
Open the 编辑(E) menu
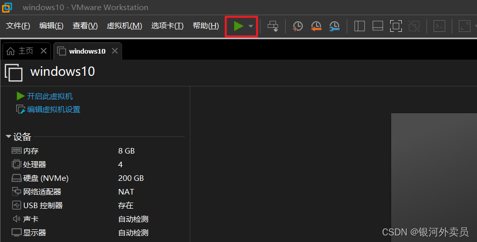[x=51, y=26]
